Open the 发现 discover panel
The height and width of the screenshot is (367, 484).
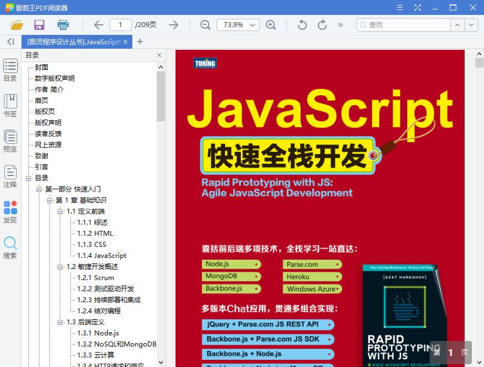tap(10, 212)
